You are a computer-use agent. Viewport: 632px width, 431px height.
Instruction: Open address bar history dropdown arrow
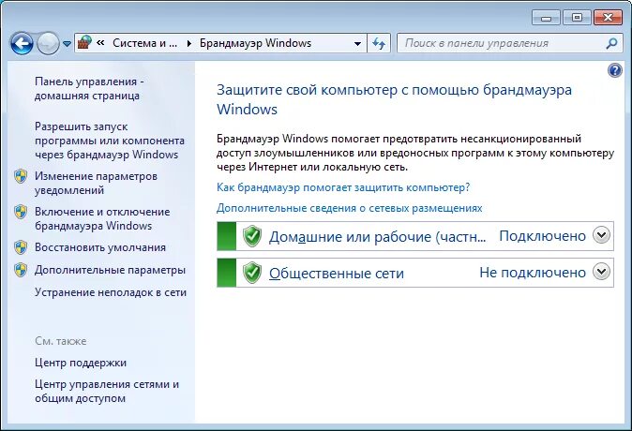[x=357, y=43]
